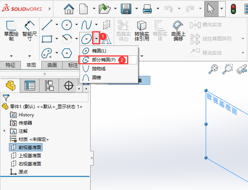
Task: Open the FeatureManager design tree tab
Action: (10, 86)
